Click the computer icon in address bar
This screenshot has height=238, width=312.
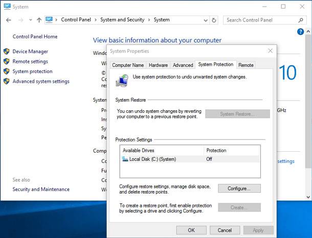click(x=49, y=20)
